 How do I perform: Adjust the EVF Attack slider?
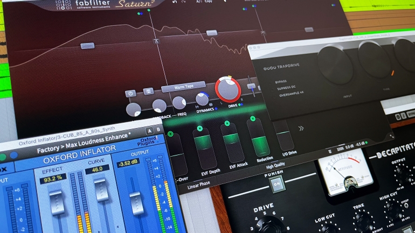[232, 143]
